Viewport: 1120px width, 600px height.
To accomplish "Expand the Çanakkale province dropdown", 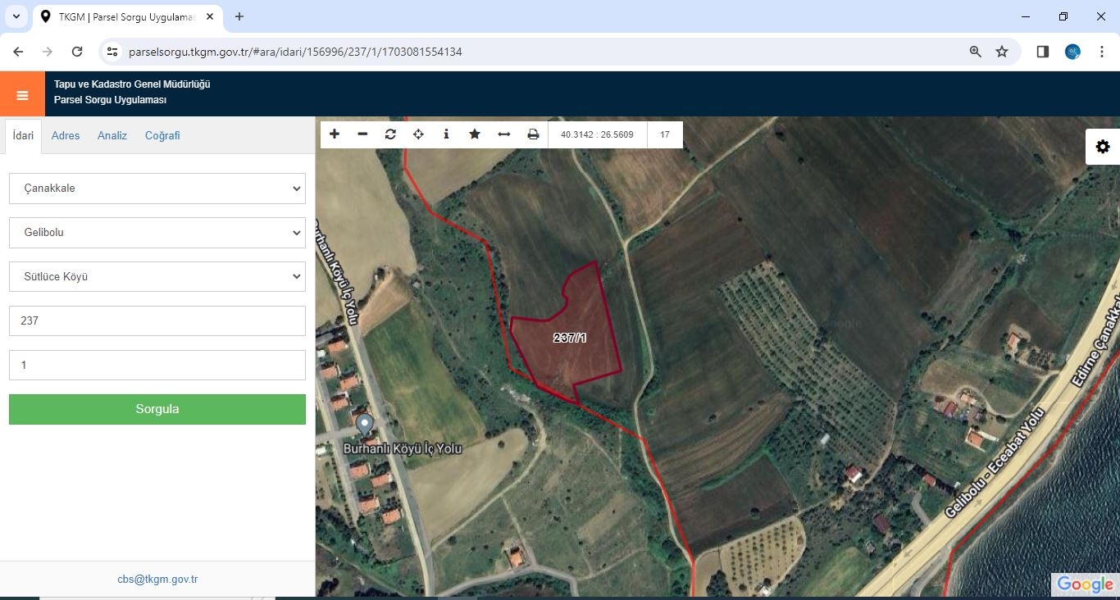I will click(157, 189).
